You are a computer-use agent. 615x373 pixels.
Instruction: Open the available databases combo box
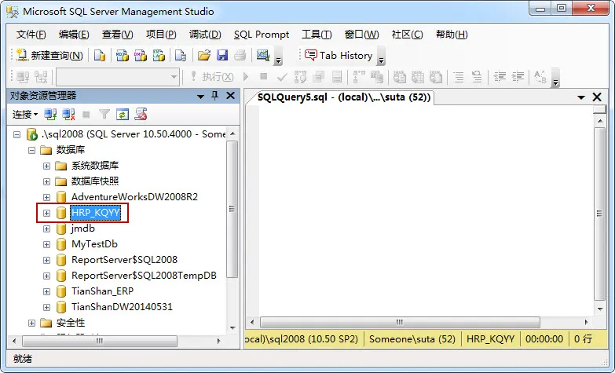pos(118,77)
